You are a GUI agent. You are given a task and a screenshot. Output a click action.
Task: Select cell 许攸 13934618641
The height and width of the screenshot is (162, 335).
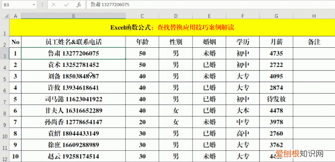73,87
